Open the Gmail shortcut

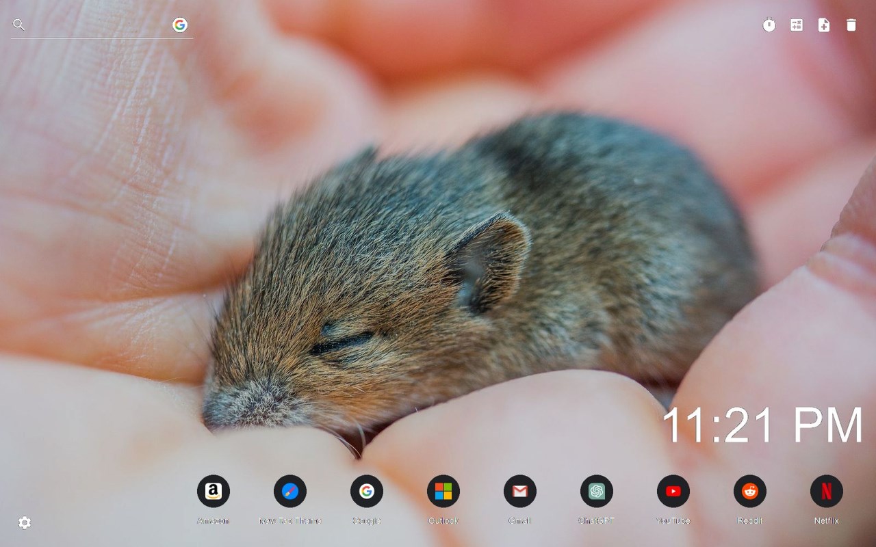tap(520, 491)
